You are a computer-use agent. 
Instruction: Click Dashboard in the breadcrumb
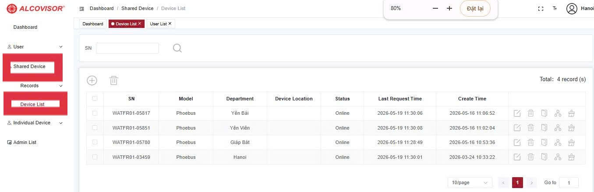click(102, 9)
